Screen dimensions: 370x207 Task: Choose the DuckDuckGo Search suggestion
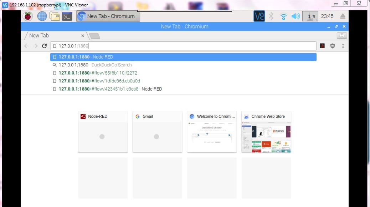point(183,65)
